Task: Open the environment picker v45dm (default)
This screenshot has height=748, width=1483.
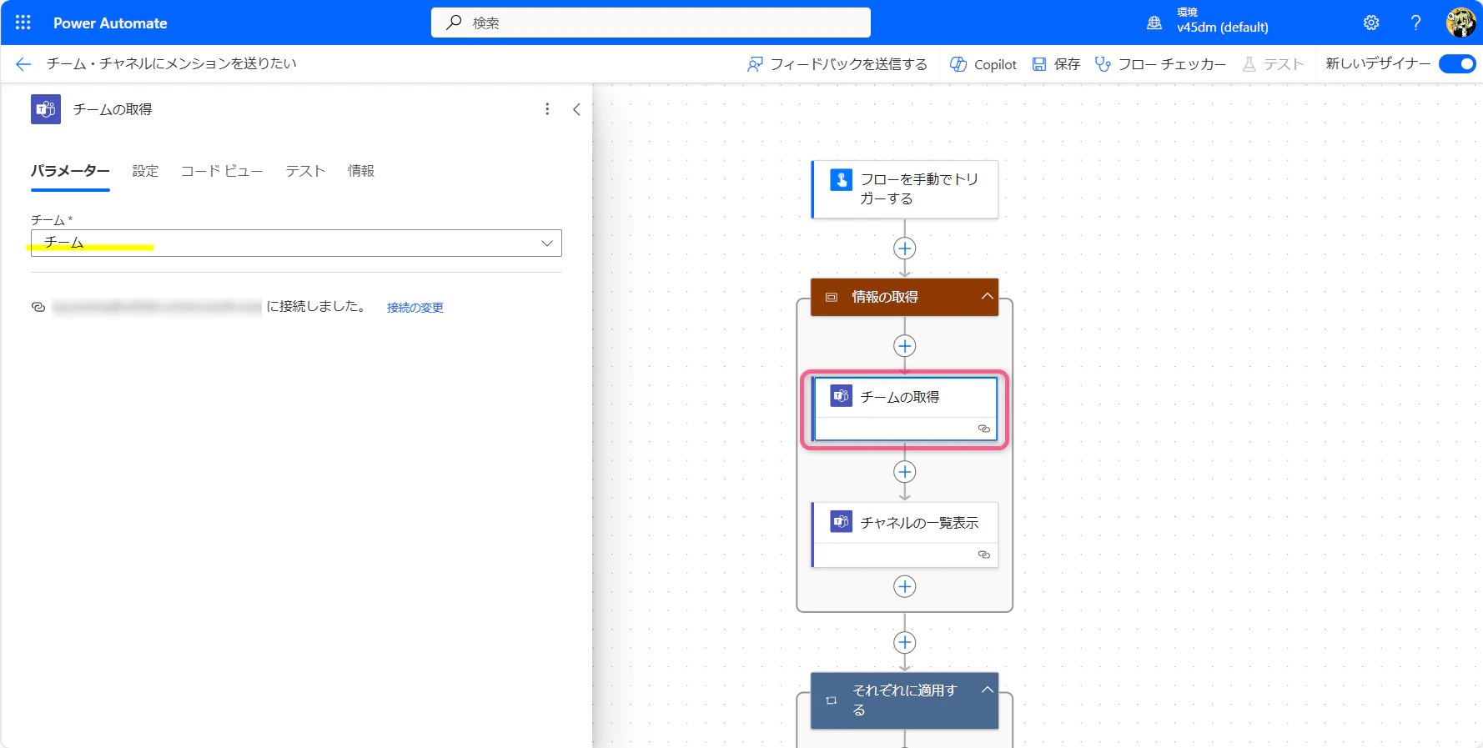Action: tap(1208, 22)
